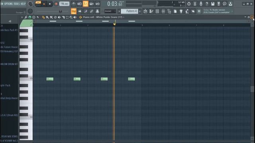Click the link (multilink controllers) icon

coord(91,11)
